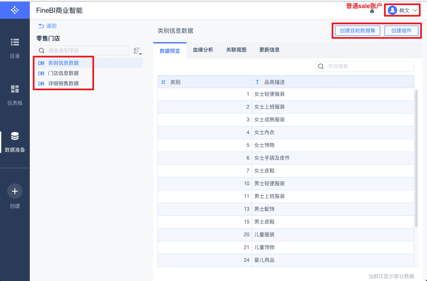This screenshot has width=427, height=281.
Task: Open the sort order dropdown
Action: pyautogui.click(x=137, y=51)
